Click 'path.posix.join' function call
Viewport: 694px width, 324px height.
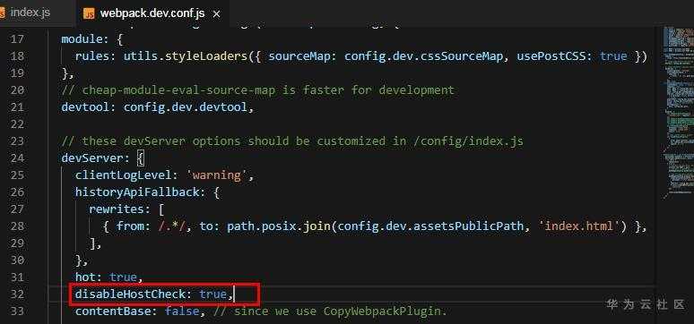point(278,226)
